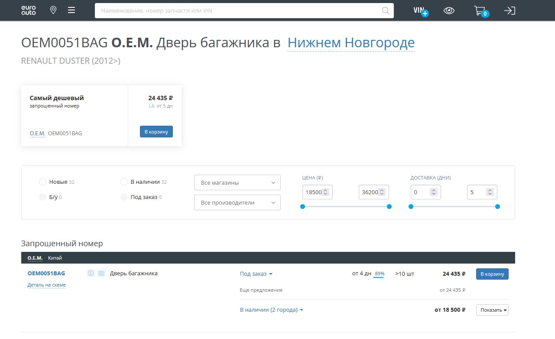Open the location pin icon in header
This screenshot has width=555, height=339.
coord(53,10)
